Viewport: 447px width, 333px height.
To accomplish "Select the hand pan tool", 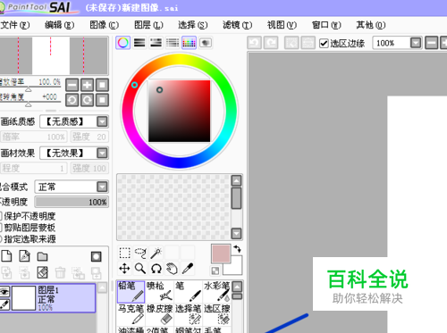I will point(172,269).
